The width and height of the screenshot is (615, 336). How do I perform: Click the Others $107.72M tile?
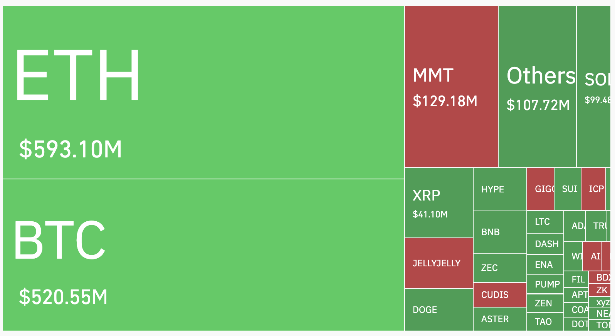tap(537, 87)
